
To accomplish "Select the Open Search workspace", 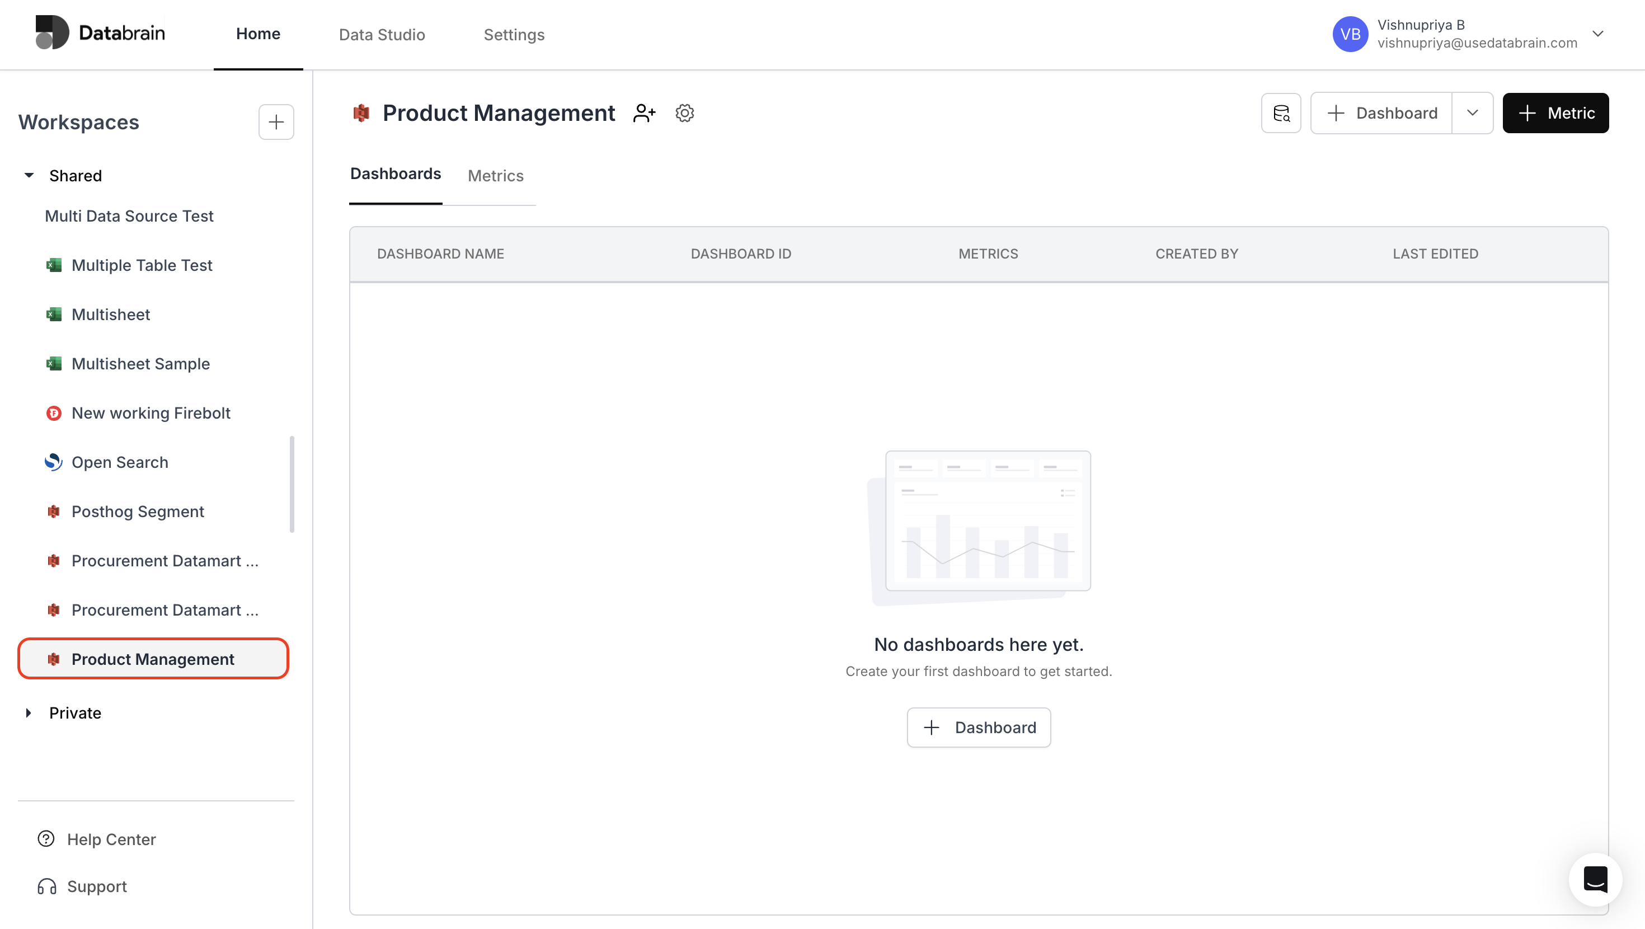I will point(119,462).
